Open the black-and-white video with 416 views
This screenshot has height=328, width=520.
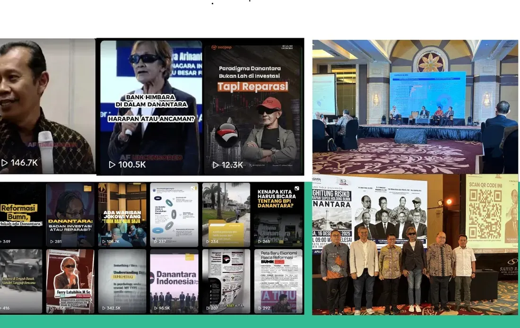coord(21,281)
